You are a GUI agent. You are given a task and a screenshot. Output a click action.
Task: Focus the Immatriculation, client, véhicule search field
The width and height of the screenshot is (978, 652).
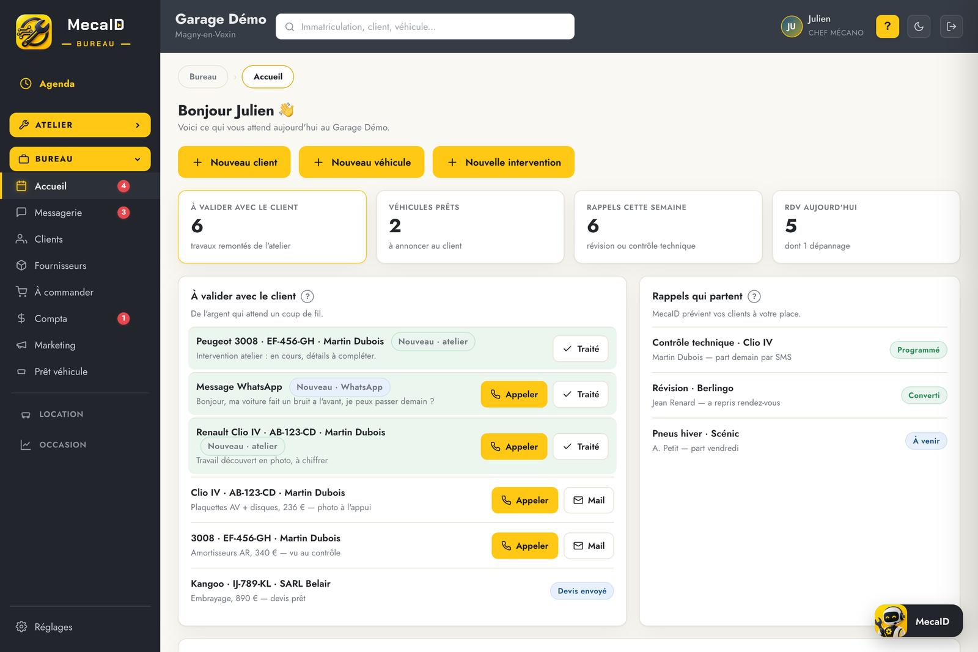425,26
